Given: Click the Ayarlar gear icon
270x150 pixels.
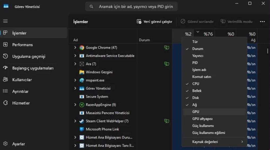Looking at the screenshot, I should click(x=5, y=144).
